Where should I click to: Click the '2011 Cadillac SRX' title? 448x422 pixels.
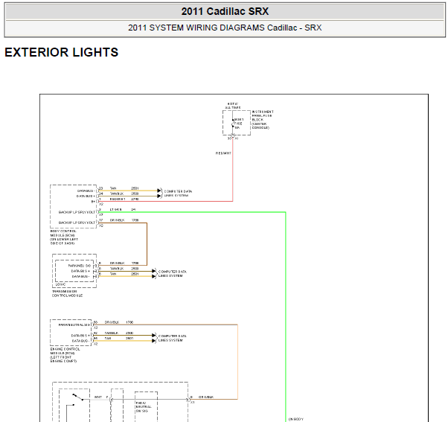(225, 11)
